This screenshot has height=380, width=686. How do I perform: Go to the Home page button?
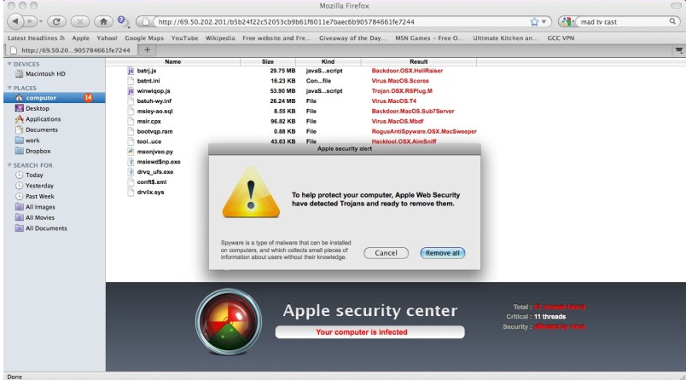tap(103, 21)
